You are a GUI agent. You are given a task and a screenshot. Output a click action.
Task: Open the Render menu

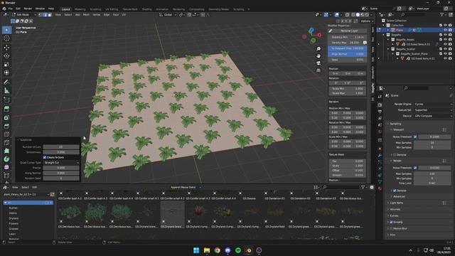[x=28, y=9]
